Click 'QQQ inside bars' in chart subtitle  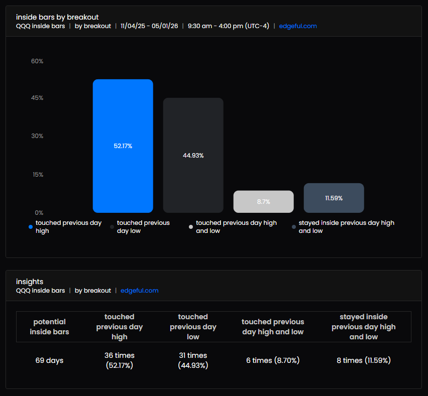click(x=40, y=26)
